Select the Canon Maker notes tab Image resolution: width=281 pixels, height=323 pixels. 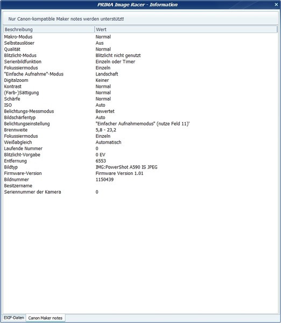click(45, 318)
